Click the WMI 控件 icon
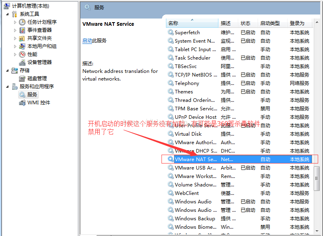 pyautogui.click(x=22, y=102)
